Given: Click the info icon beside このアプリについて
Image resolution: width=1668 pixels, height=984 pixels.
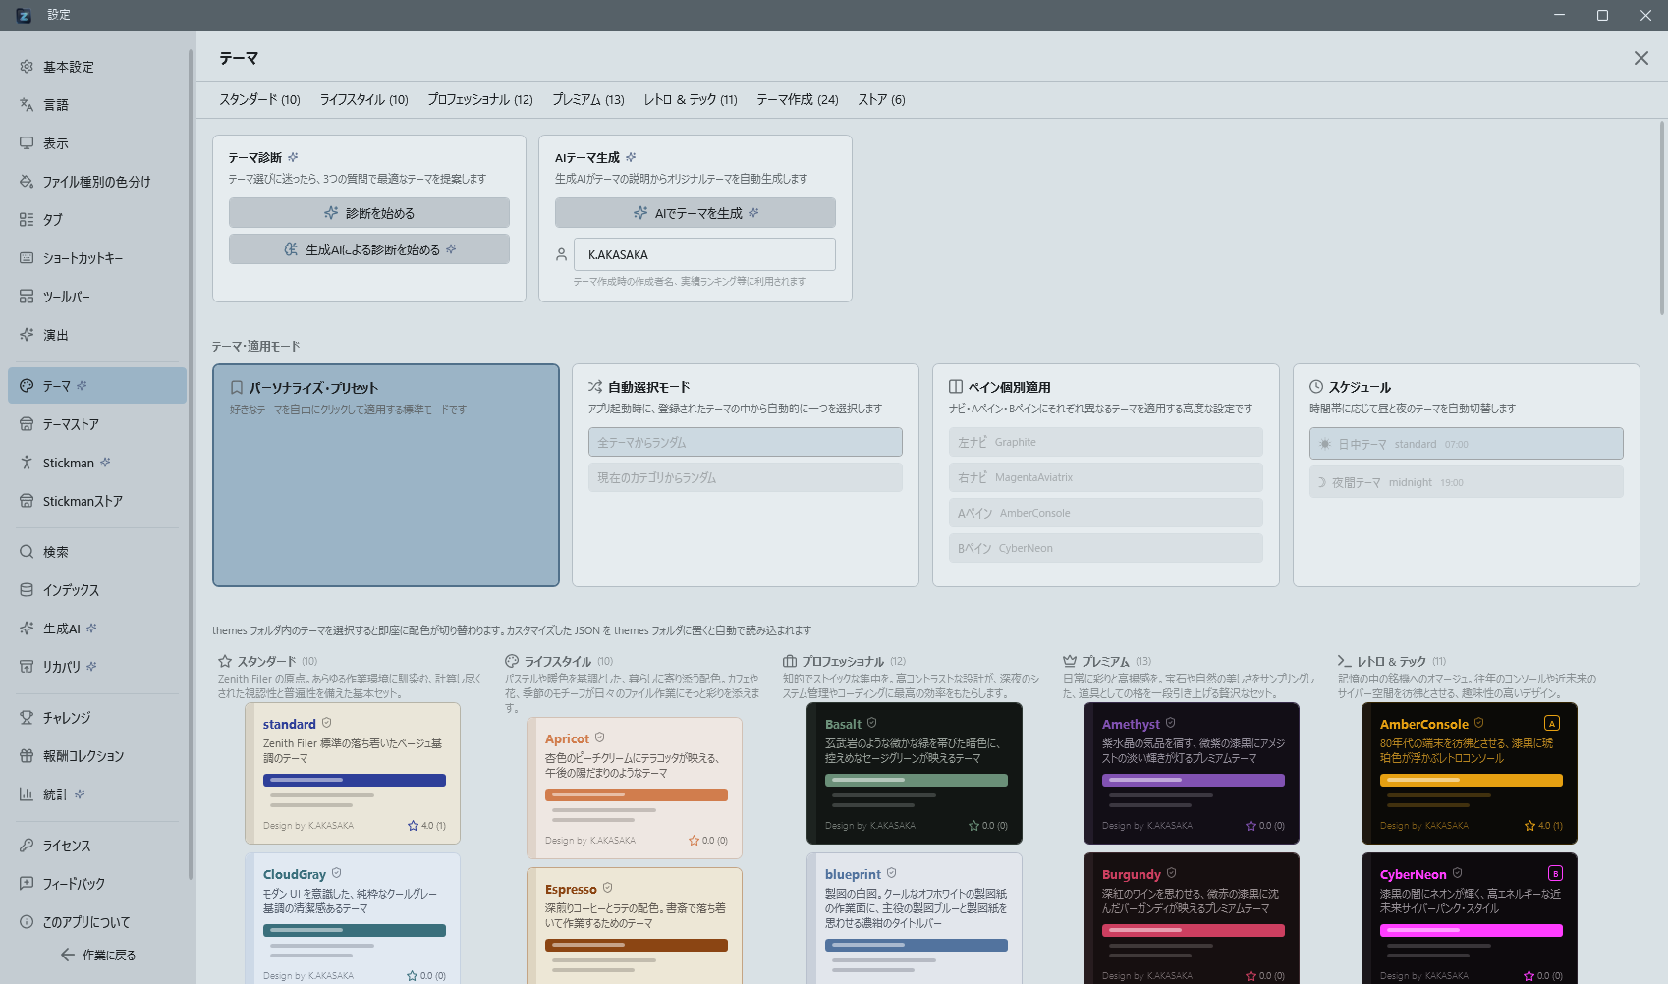Looking at the screenshot, I should point(27,922).
